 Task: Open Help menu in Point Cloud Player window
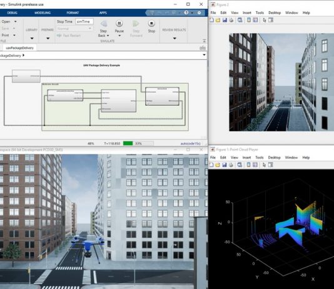pos(306,158)
